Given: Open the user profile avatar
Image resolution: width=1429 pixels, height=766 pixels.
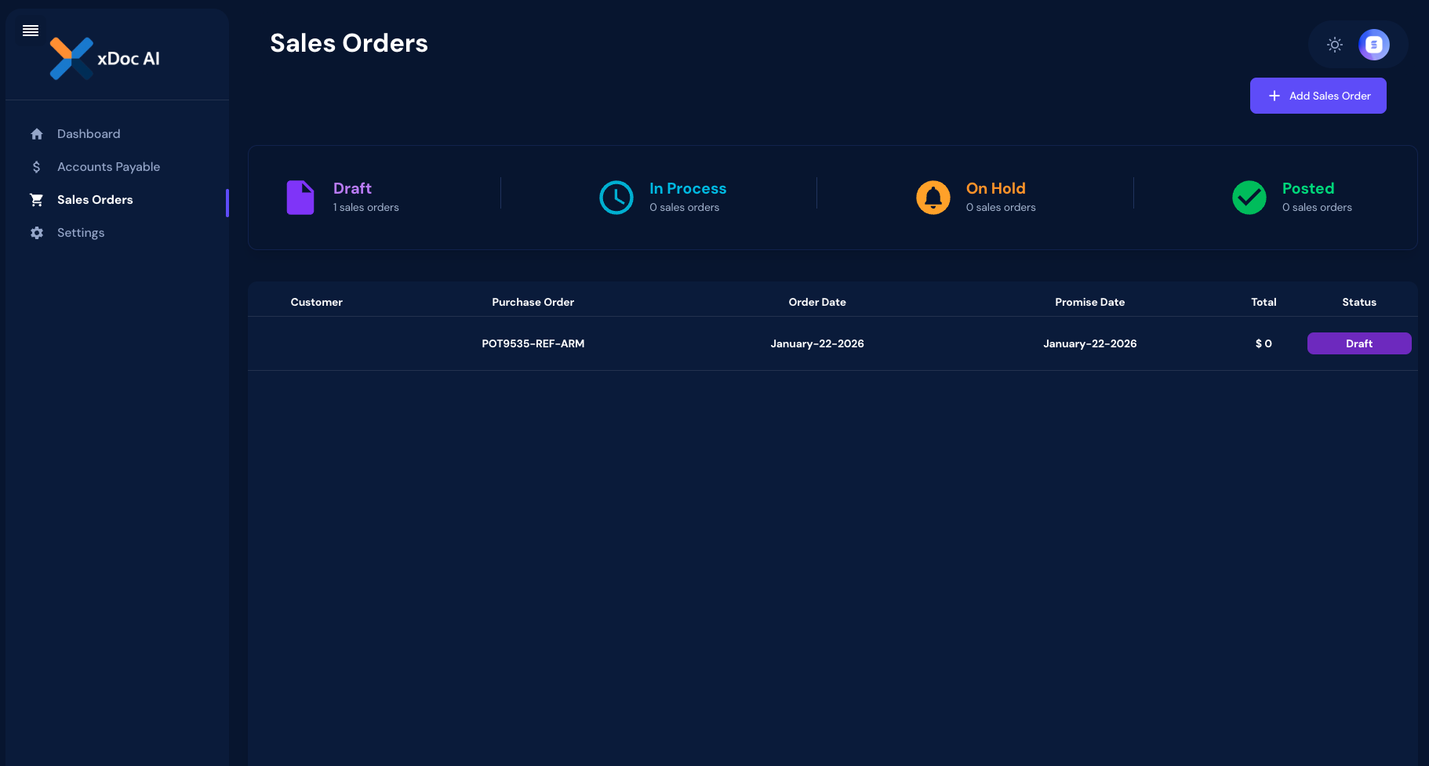Looking at the screenshot, I should point(1373,45).
